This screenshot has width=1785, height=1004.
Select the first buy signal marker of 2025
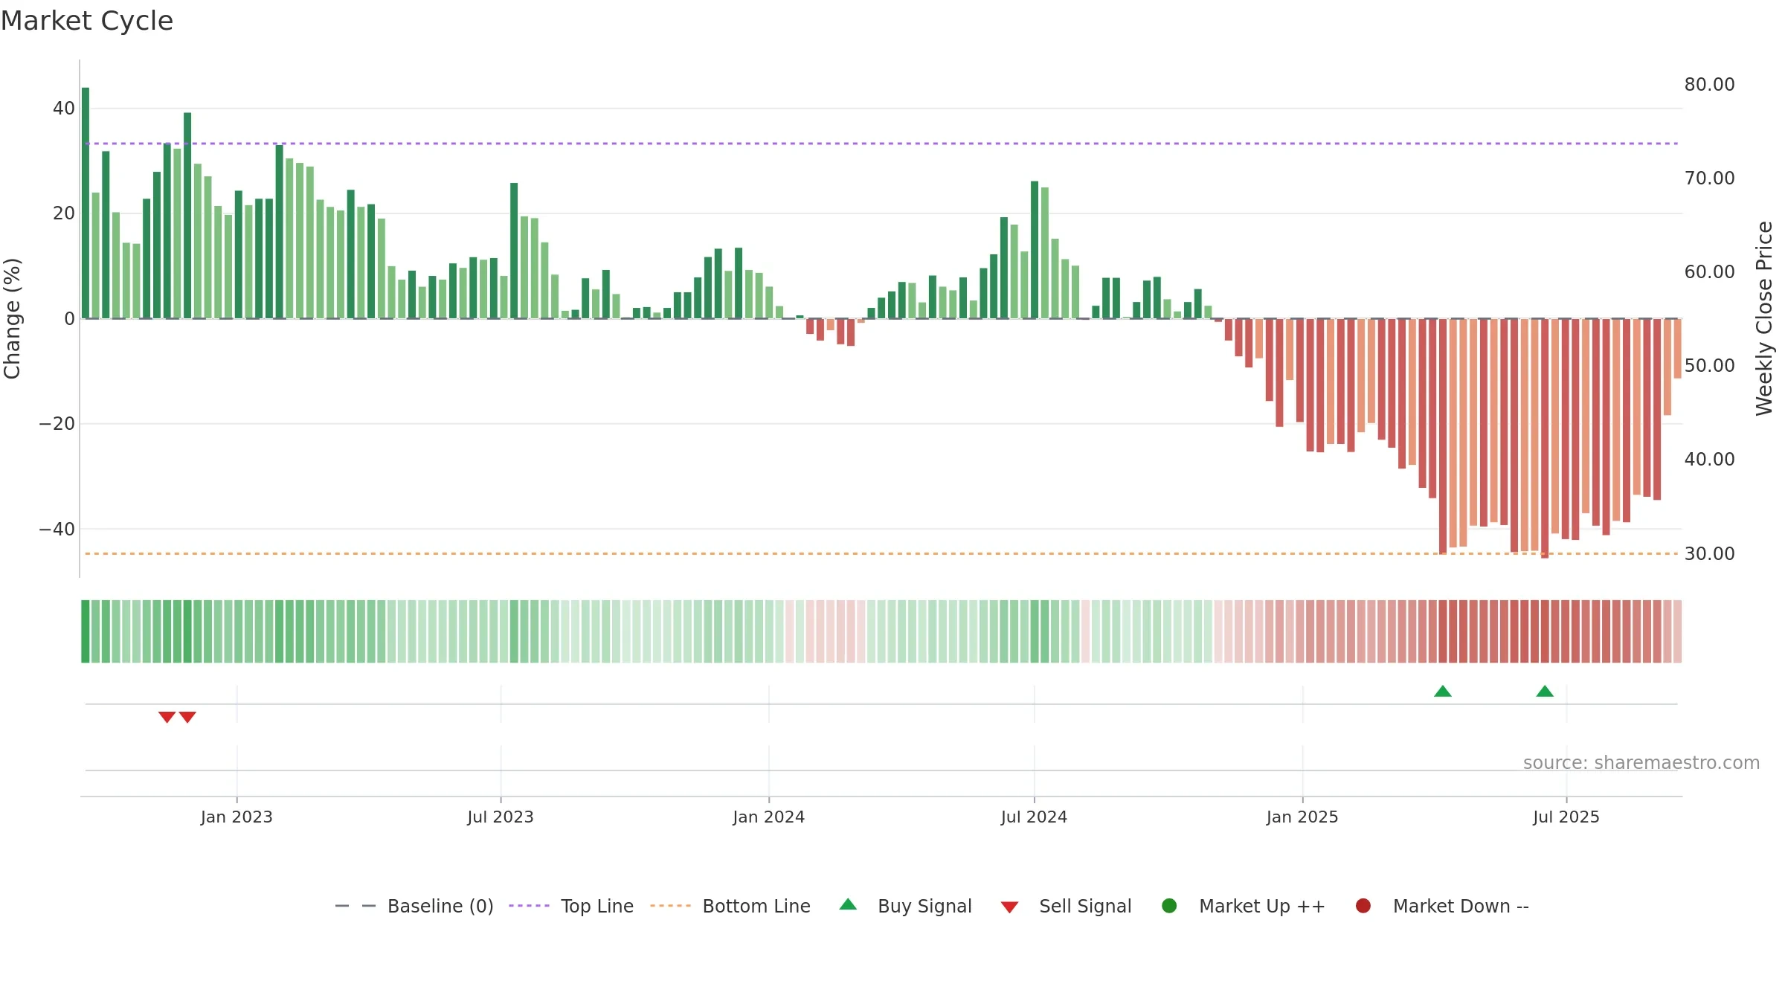(1443, 692)
